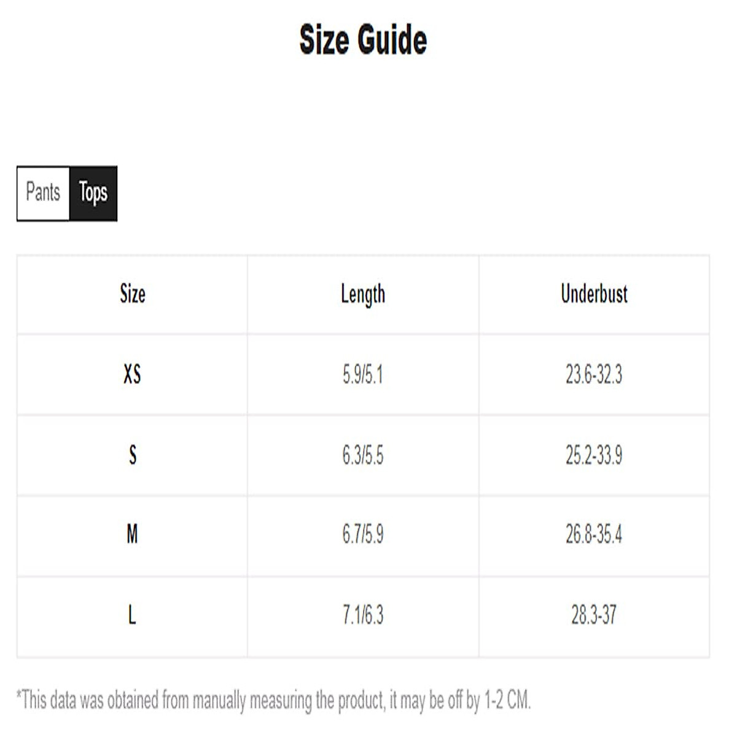The height and width of the screenshot is (737, 737).
Task: Select the S size cell
Action: click(132, 455)
